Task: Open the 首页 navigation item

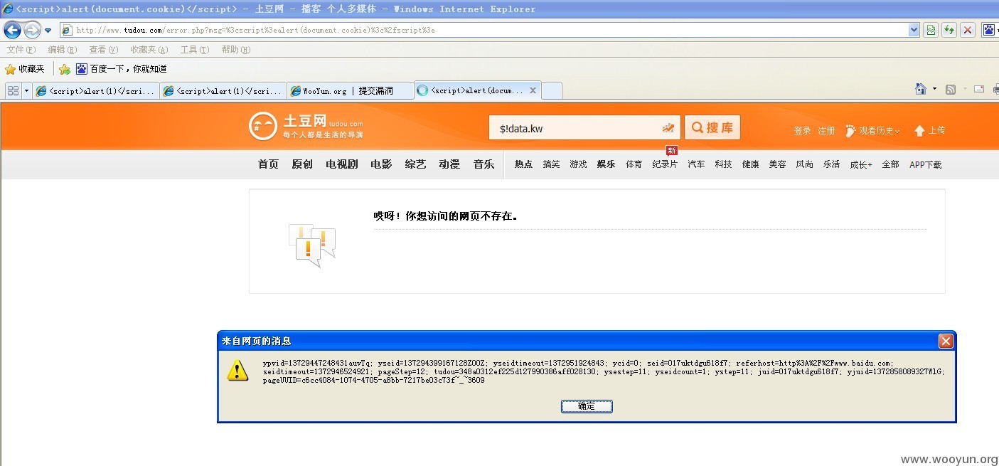Action: point(268,164)
